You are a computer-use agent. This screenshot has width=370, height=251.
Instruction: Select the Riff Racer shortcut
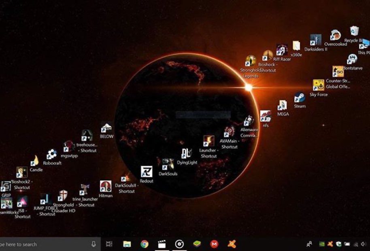(281, 50)
